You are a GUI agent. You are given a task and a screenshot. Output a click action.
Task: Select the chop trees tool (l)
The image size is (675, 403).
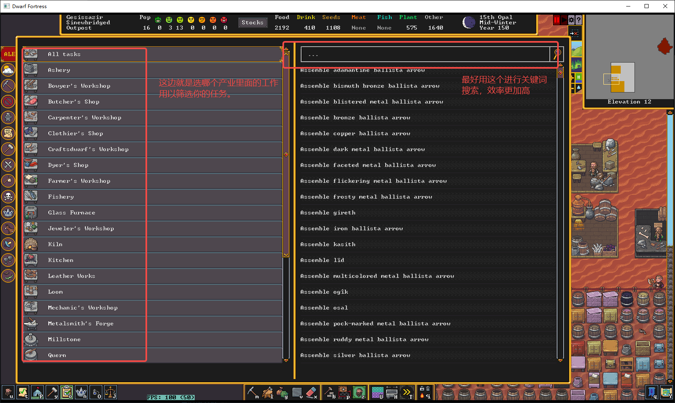[268, 393]
